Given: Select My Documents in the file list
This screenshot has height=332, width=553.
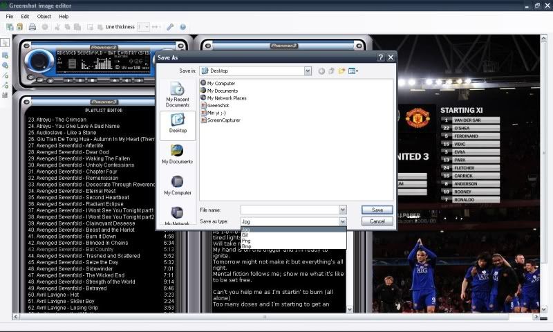Looking at the screenshot, I should [219, 91].
